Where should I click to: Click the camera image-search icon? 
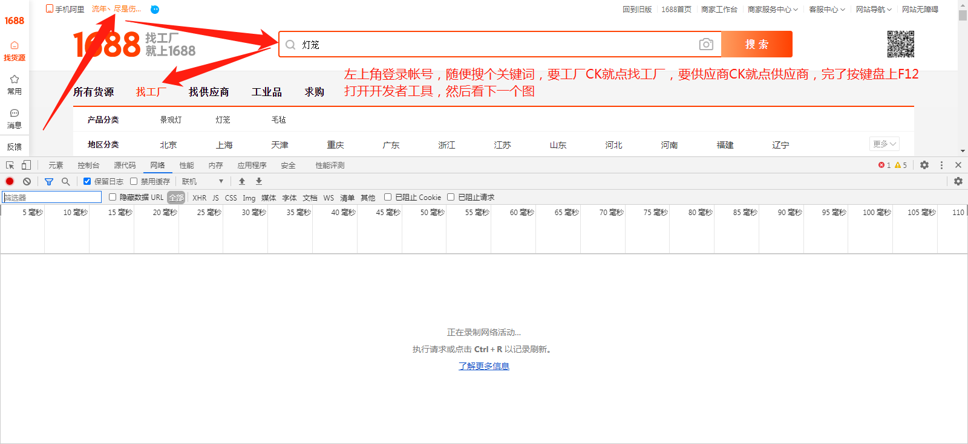coord(706,44)
